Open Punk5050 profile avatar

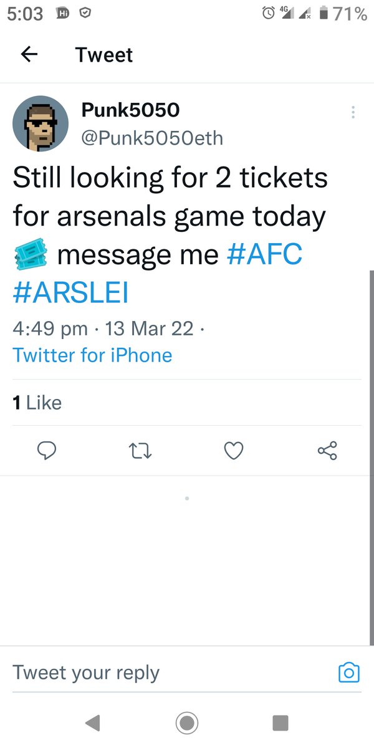click(x=41, y=123)
